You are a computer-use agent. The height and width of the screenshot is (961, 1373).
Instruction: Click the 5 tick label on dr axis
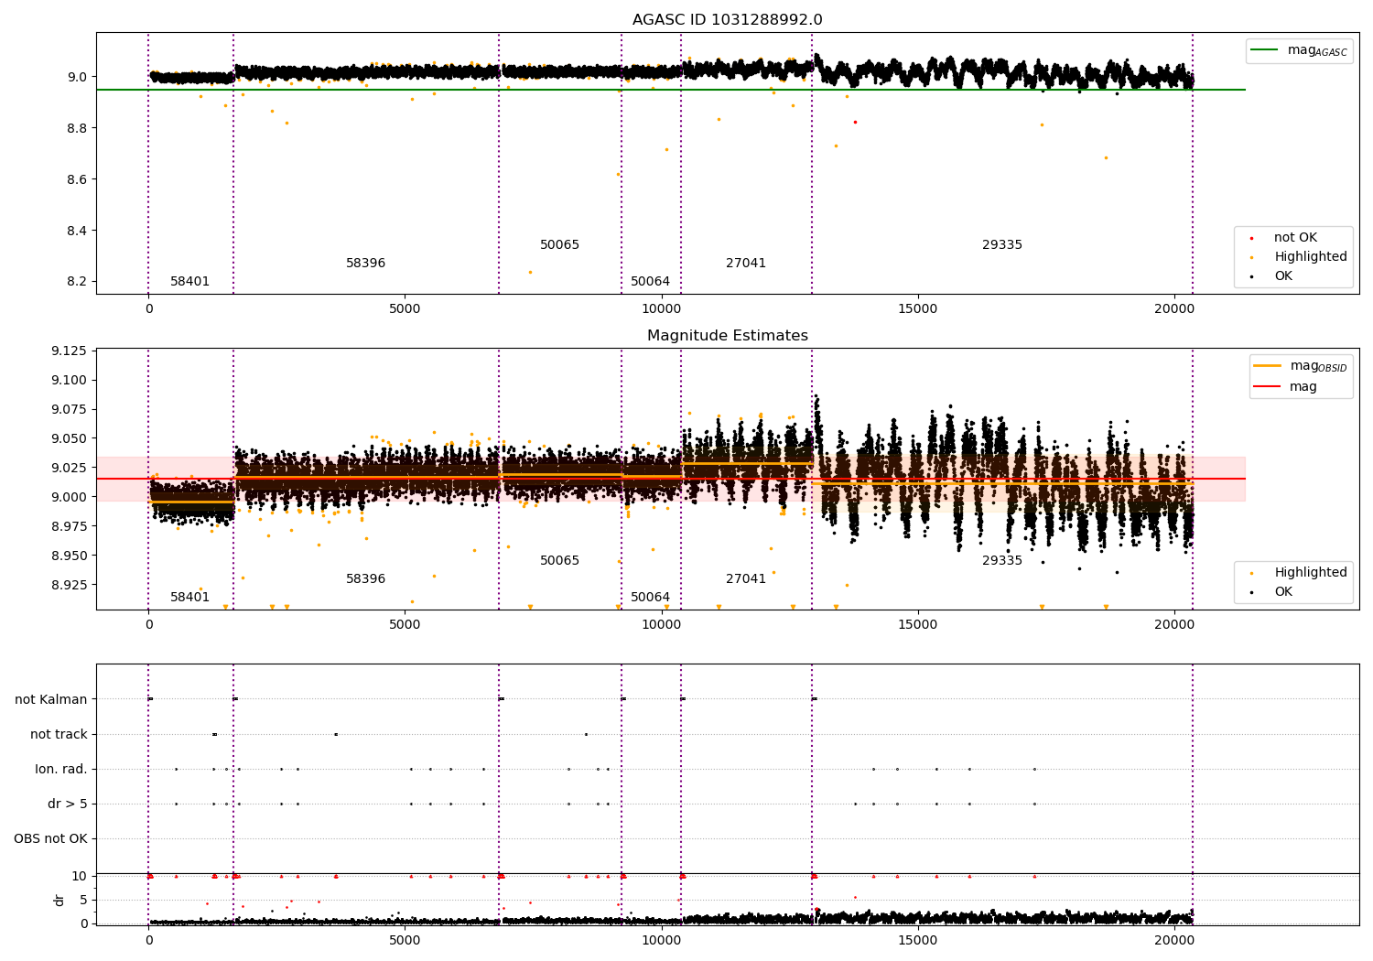click(x=84, y=901)
